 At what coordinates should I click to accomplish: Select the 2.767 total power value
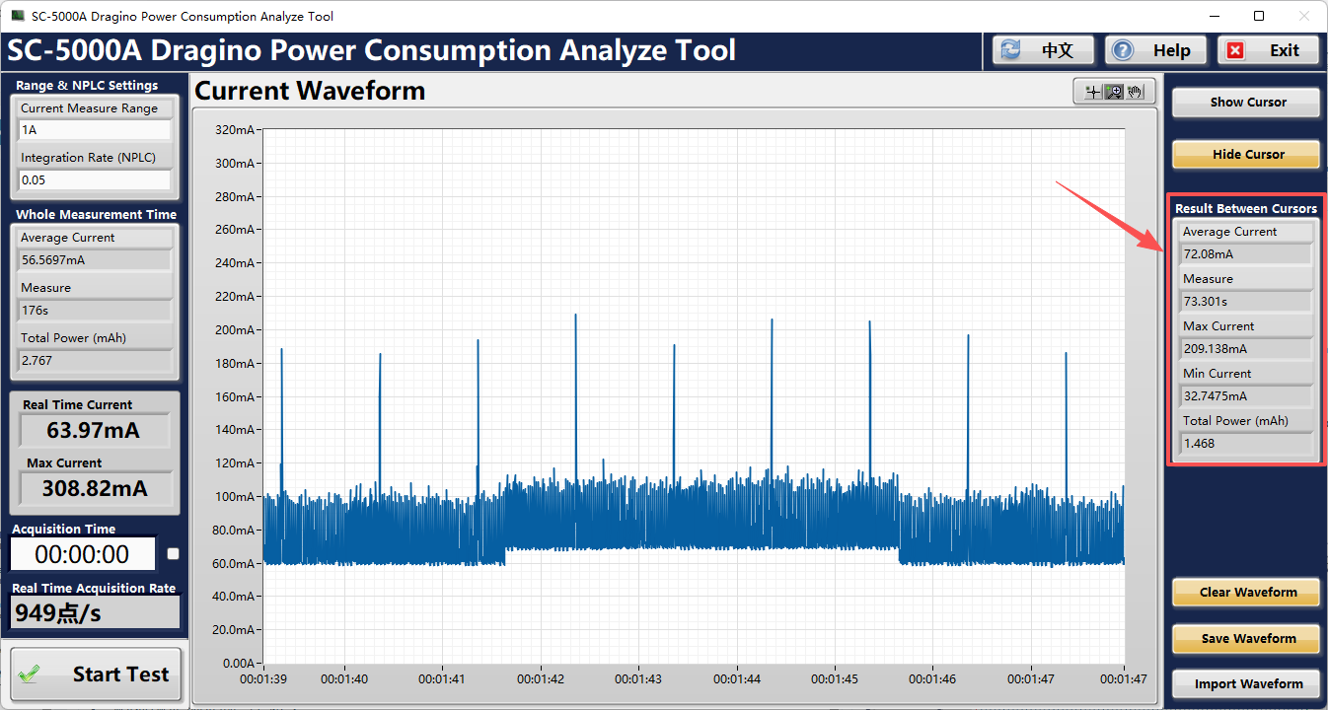coord(95,361)
